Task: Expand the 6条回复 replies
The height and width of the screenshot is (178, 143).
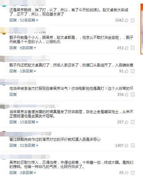Action: click(28, 48)
